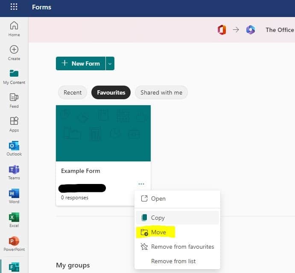Choose Open in the context menu
Viewport: 295px width, 273px height.
(177, 198)
